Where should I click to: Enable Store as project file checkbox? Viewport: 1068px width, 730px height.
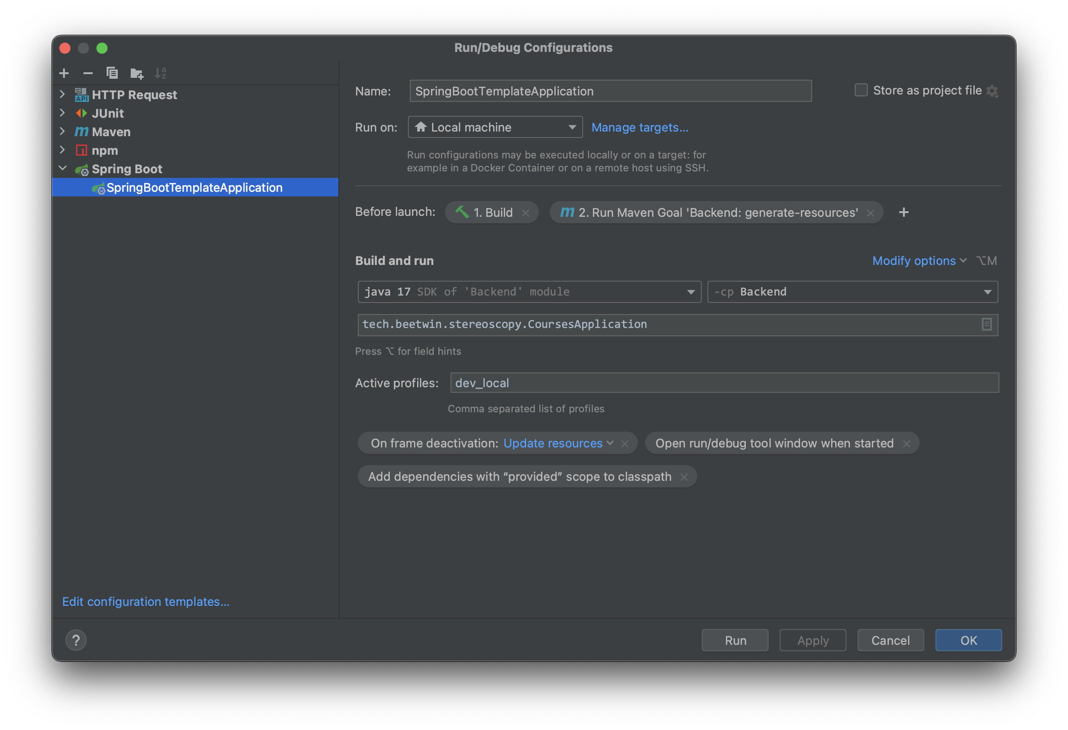tap(861, 90)
